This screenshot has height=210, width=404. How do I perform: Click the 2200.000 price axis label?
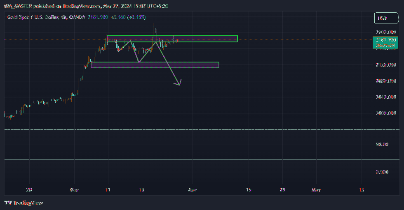point(386,32)
